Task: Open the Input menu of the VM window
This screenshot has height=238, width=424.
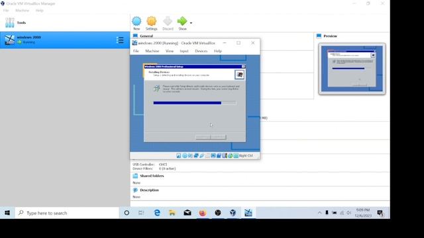Action: coord(184,51)
